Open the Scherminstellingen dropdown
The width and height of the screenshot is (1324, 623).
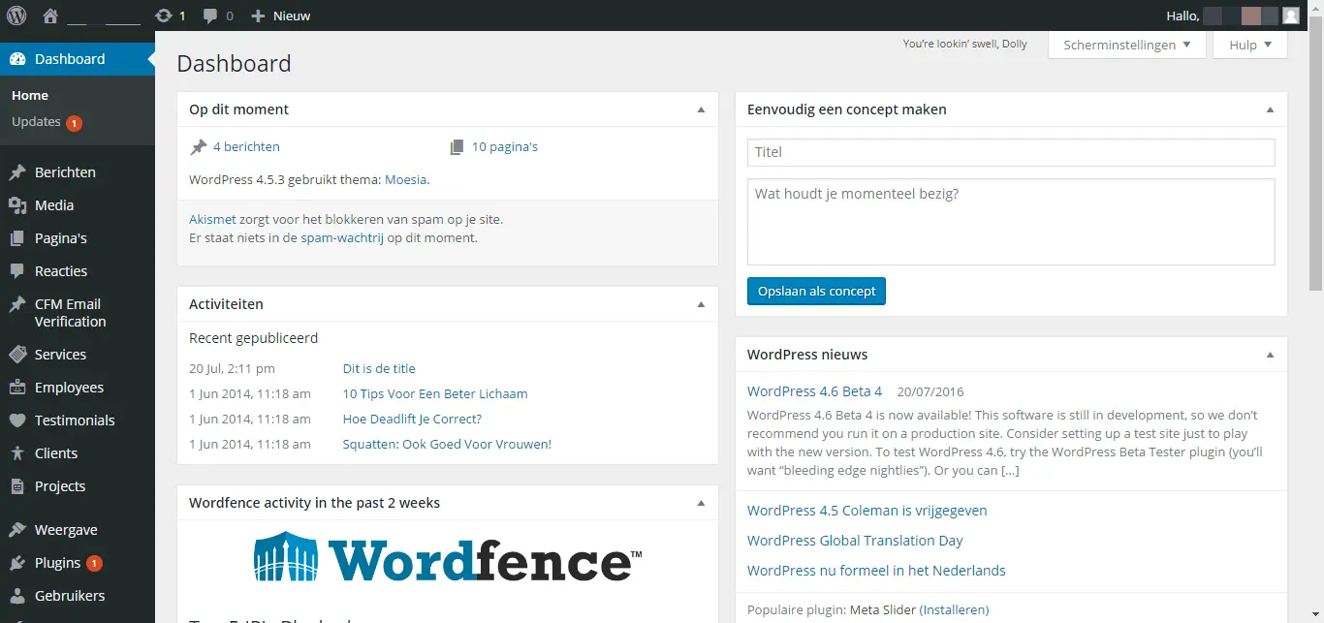pos(1127,45)
